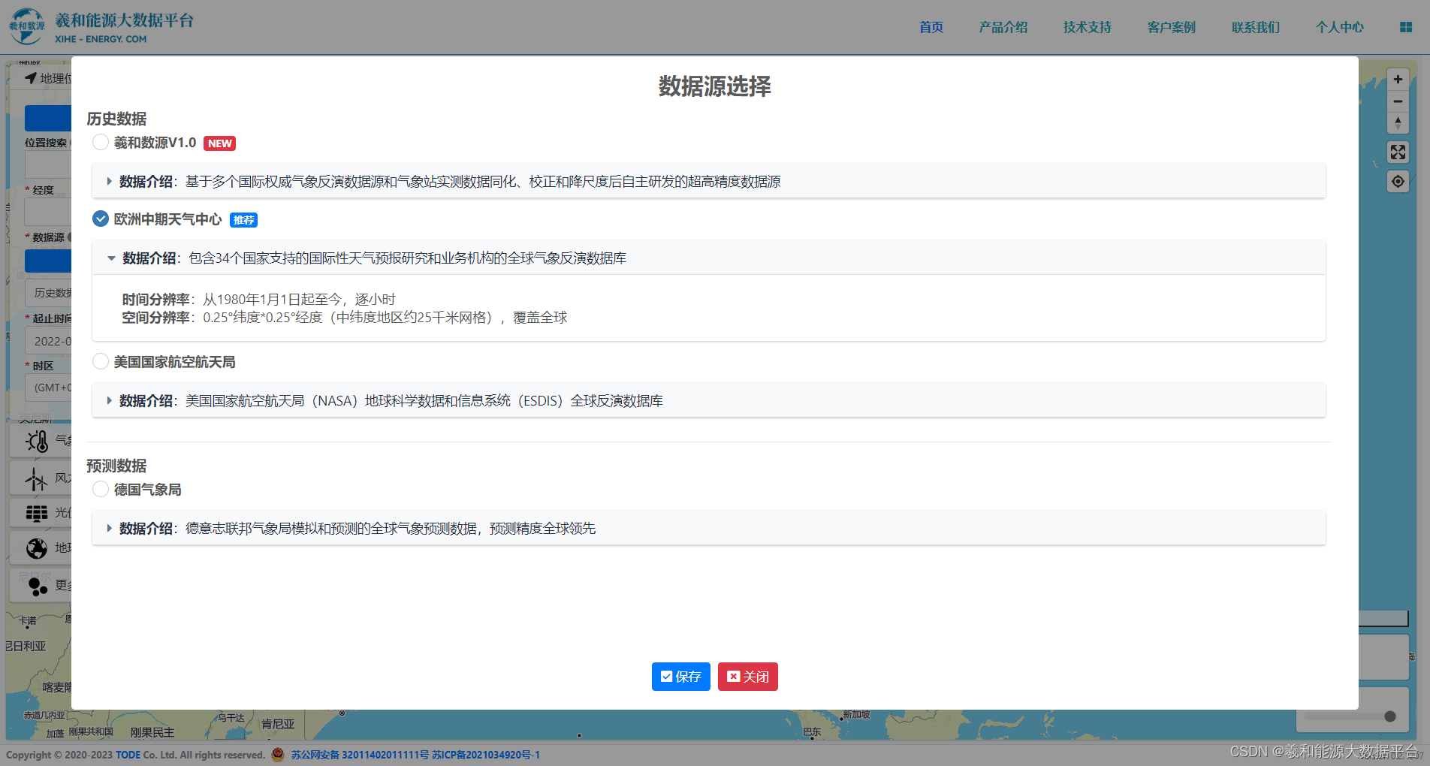Choose the 德国气象局 forecast source

point(101,489)
